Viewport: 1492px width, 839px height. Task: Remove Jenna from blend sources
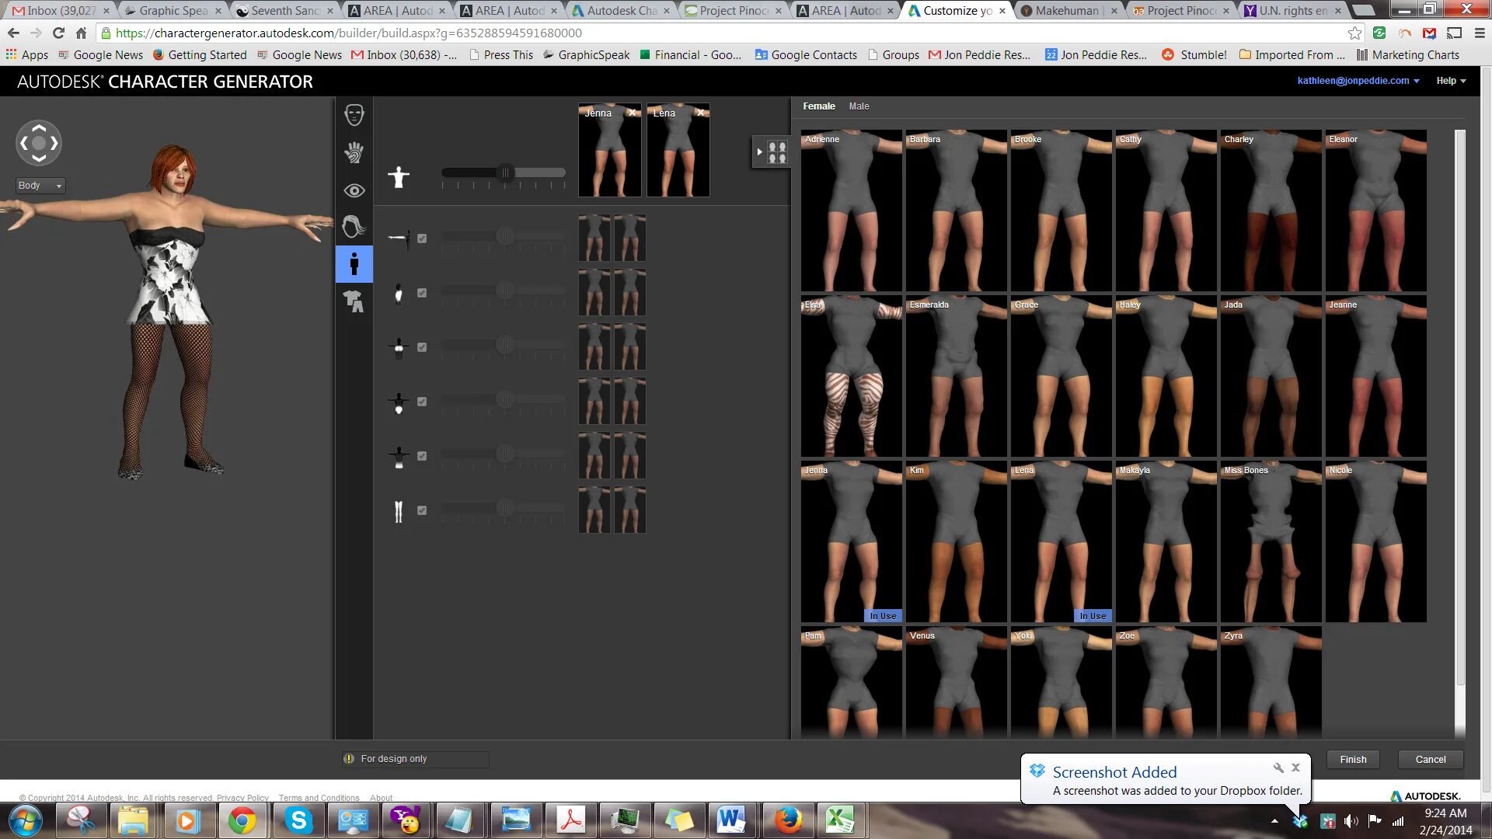633,113
